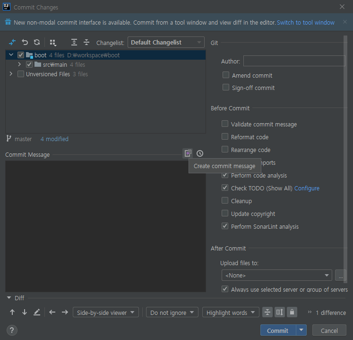Click Switch to tool window link

305,23
